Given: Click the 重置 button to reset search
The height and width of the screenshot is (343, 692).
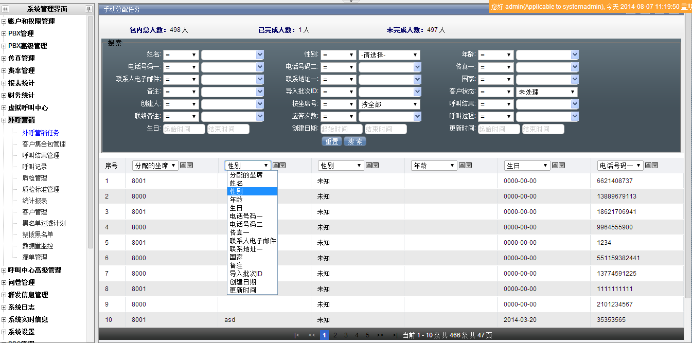Looking at the screenshot, I should (332, 141).
